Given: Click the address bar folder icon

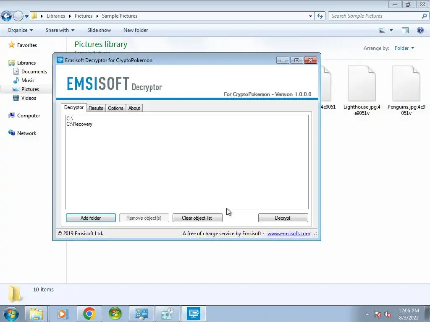Looking at the screenshot, I should tap(34, 16).
